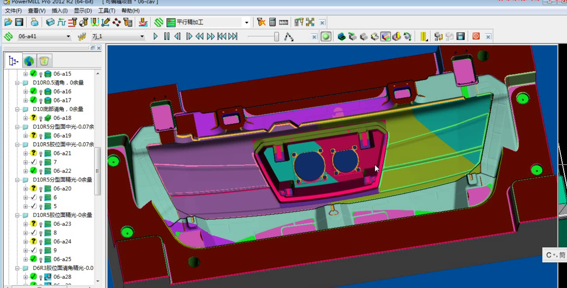
Task: Toggle light bulb for toolpath 06-a16
Action: point(41,92)
